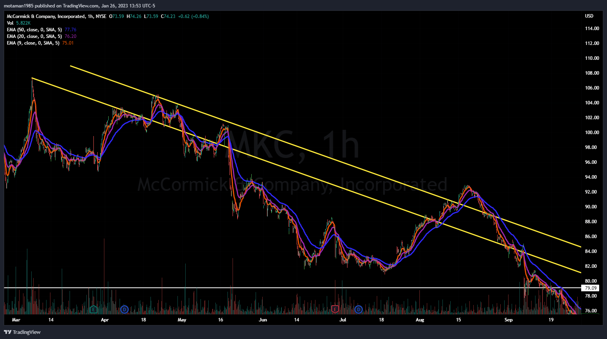
Task: Click the 114.00 price axis label
Action: tap(592, 29)
